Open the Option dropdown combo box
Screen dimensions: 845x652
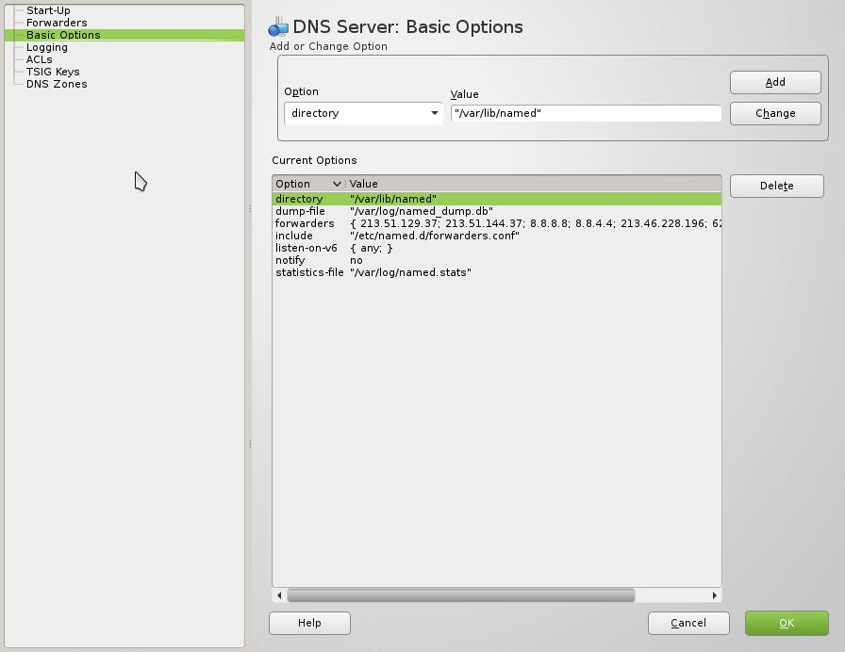363,113
